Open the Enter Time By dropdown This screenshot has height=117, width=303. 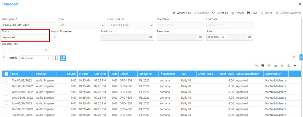(131, 25)
